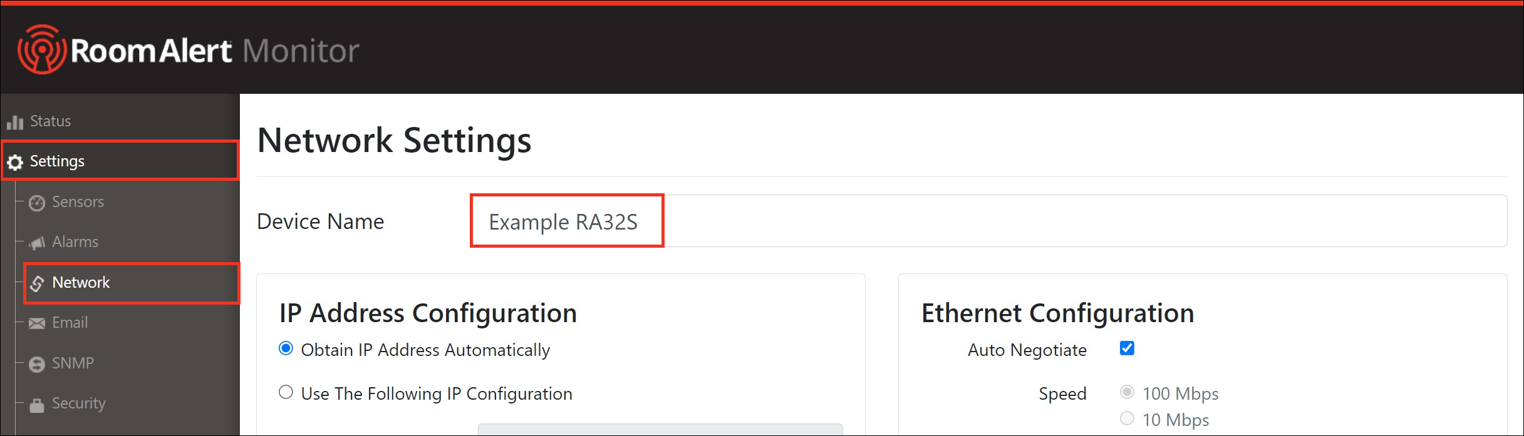
Task: Click the SNMP globe icon
Action: pos(37,364)
